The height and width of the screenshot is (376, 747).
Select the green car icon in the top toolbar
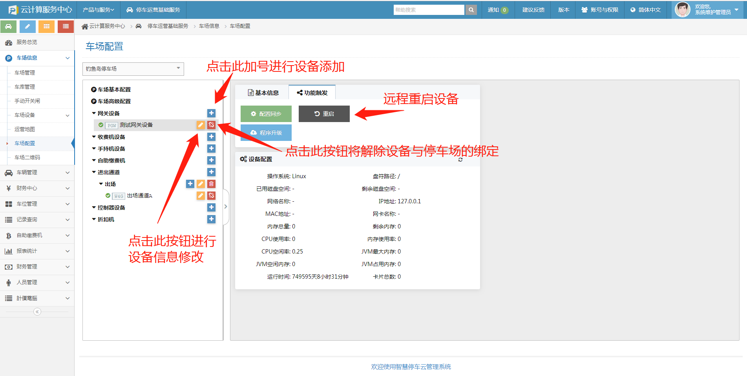coord(8,26)
